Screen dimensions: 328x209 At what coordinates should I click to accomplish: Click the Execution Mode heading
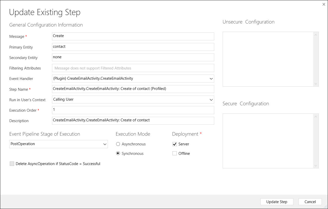(133, 134)
